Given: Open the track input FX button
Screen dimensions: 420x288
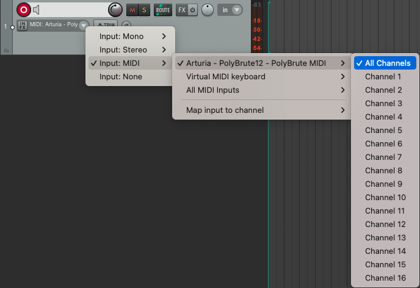Looking at the screenshot, I should point(23,26).
